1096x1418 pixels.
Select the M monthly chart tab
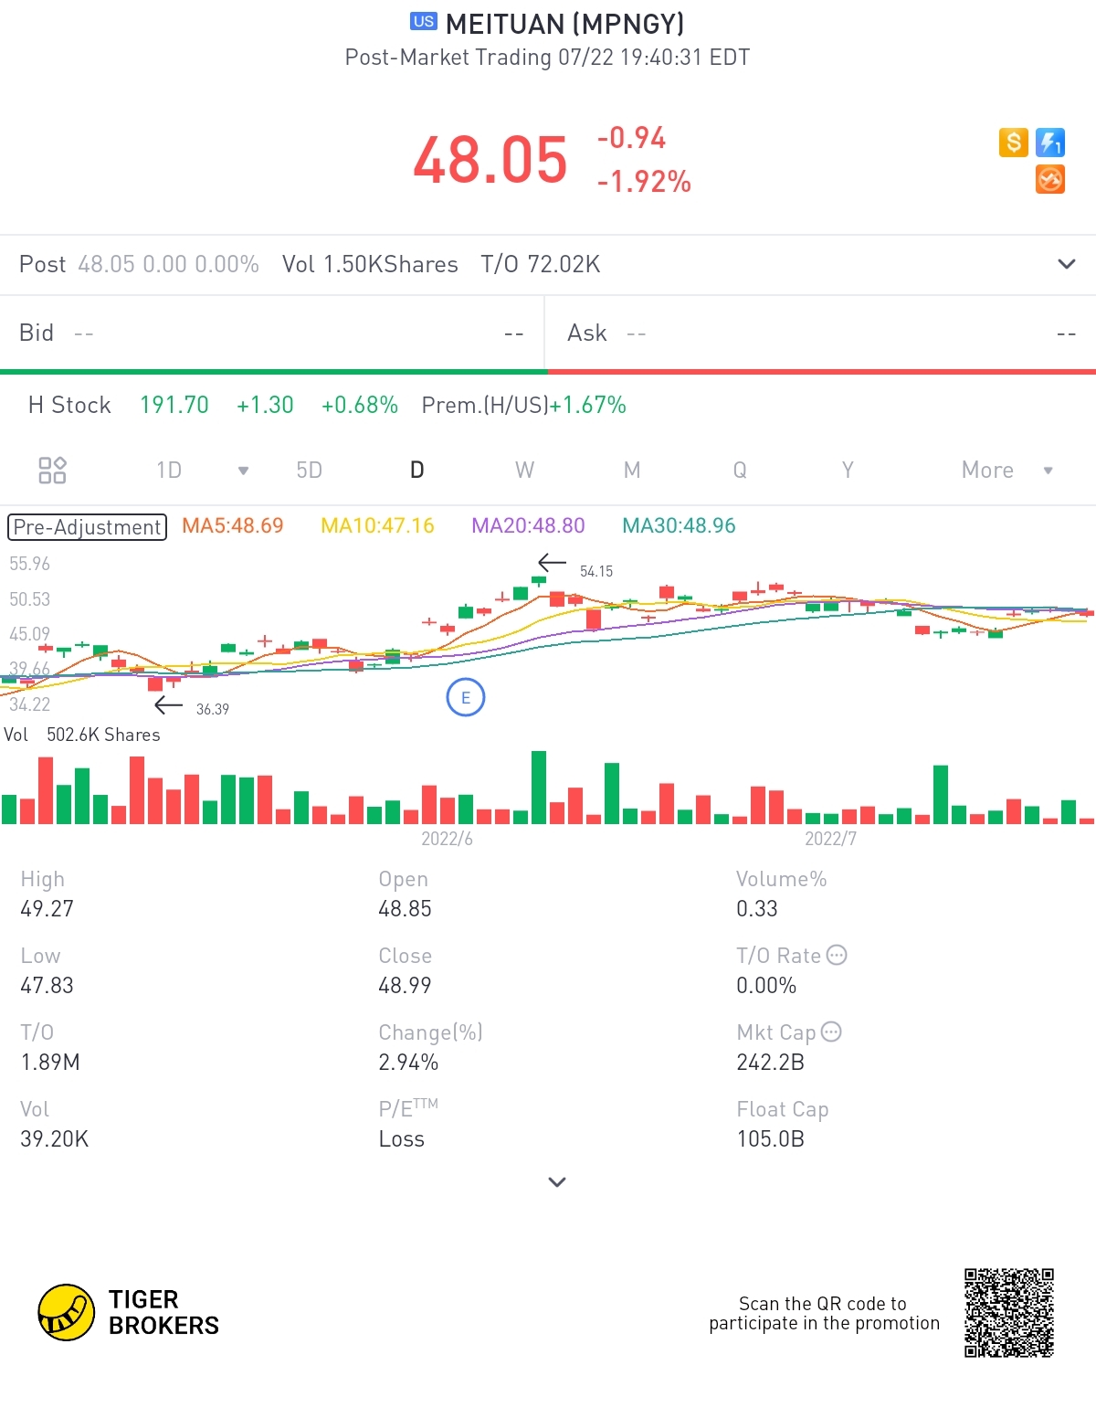tap(632, 470)
